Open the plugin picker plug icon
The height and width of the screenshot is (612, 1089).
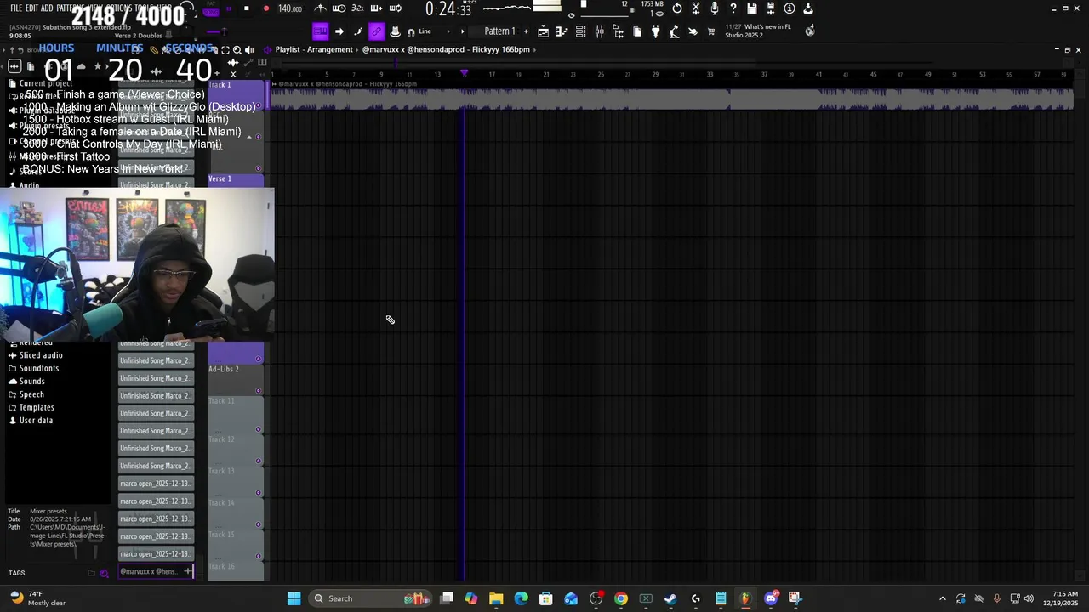656,31
